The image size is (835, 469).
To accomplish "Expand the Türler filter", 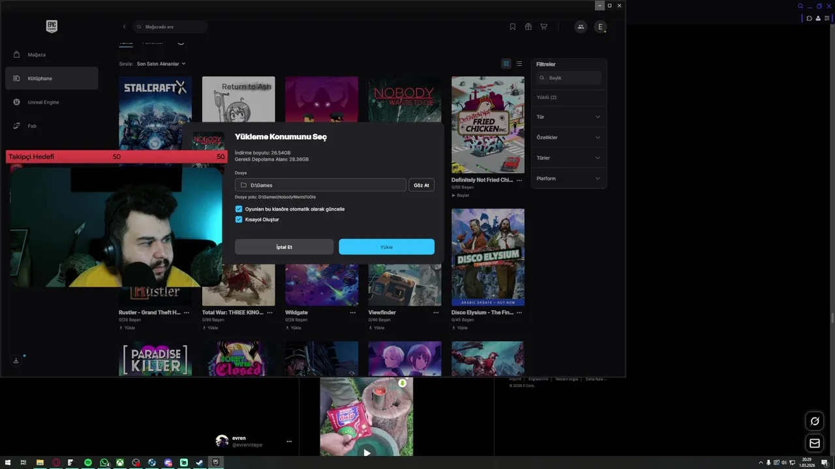I will pyautogui.click(x=568, y=158).
